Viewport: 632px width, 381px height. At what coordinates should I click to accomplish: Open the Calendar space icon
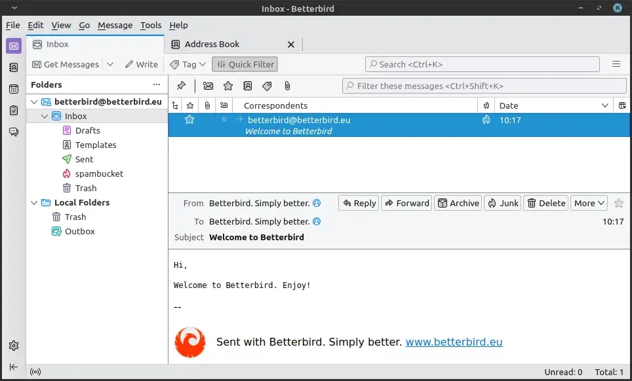click(x=14, y=89)
